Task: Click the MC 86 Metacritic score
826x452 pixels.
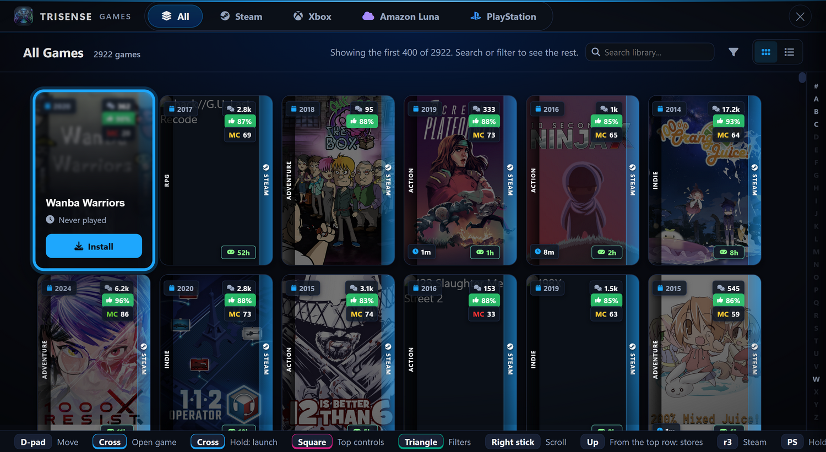Action: point(117,314)
